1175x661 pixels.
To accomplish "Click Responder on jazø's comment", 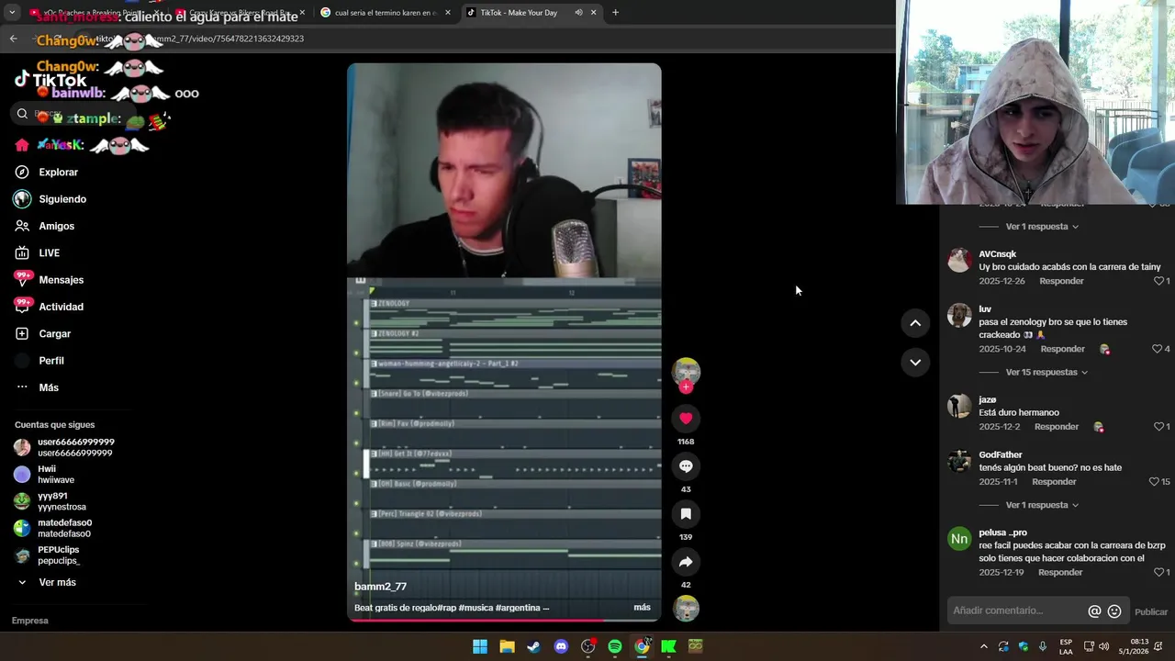I will pyautogui.click(x=1057, y=427).
